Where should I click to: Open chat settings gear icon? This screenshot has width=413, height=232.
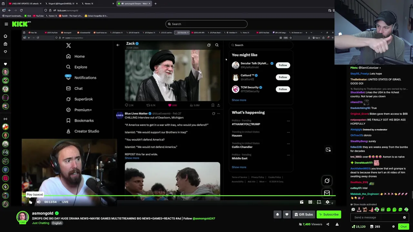click(393, 227)
